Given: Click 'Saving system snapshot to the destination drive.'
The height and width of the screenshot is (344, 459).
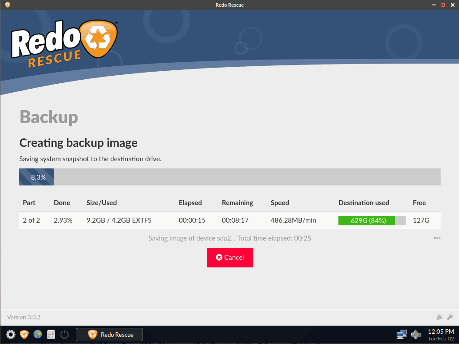Looking at the screenshot, I should tap(91, 159).
